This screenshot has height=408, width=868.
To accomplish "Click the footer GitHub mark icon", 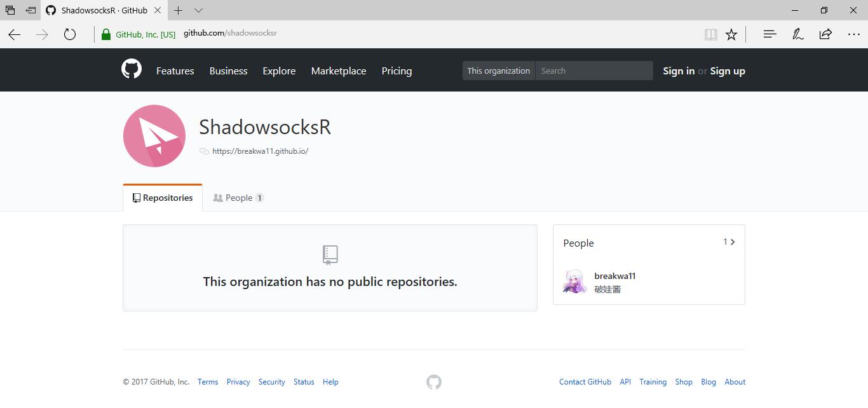I will [x=434, y=382].
